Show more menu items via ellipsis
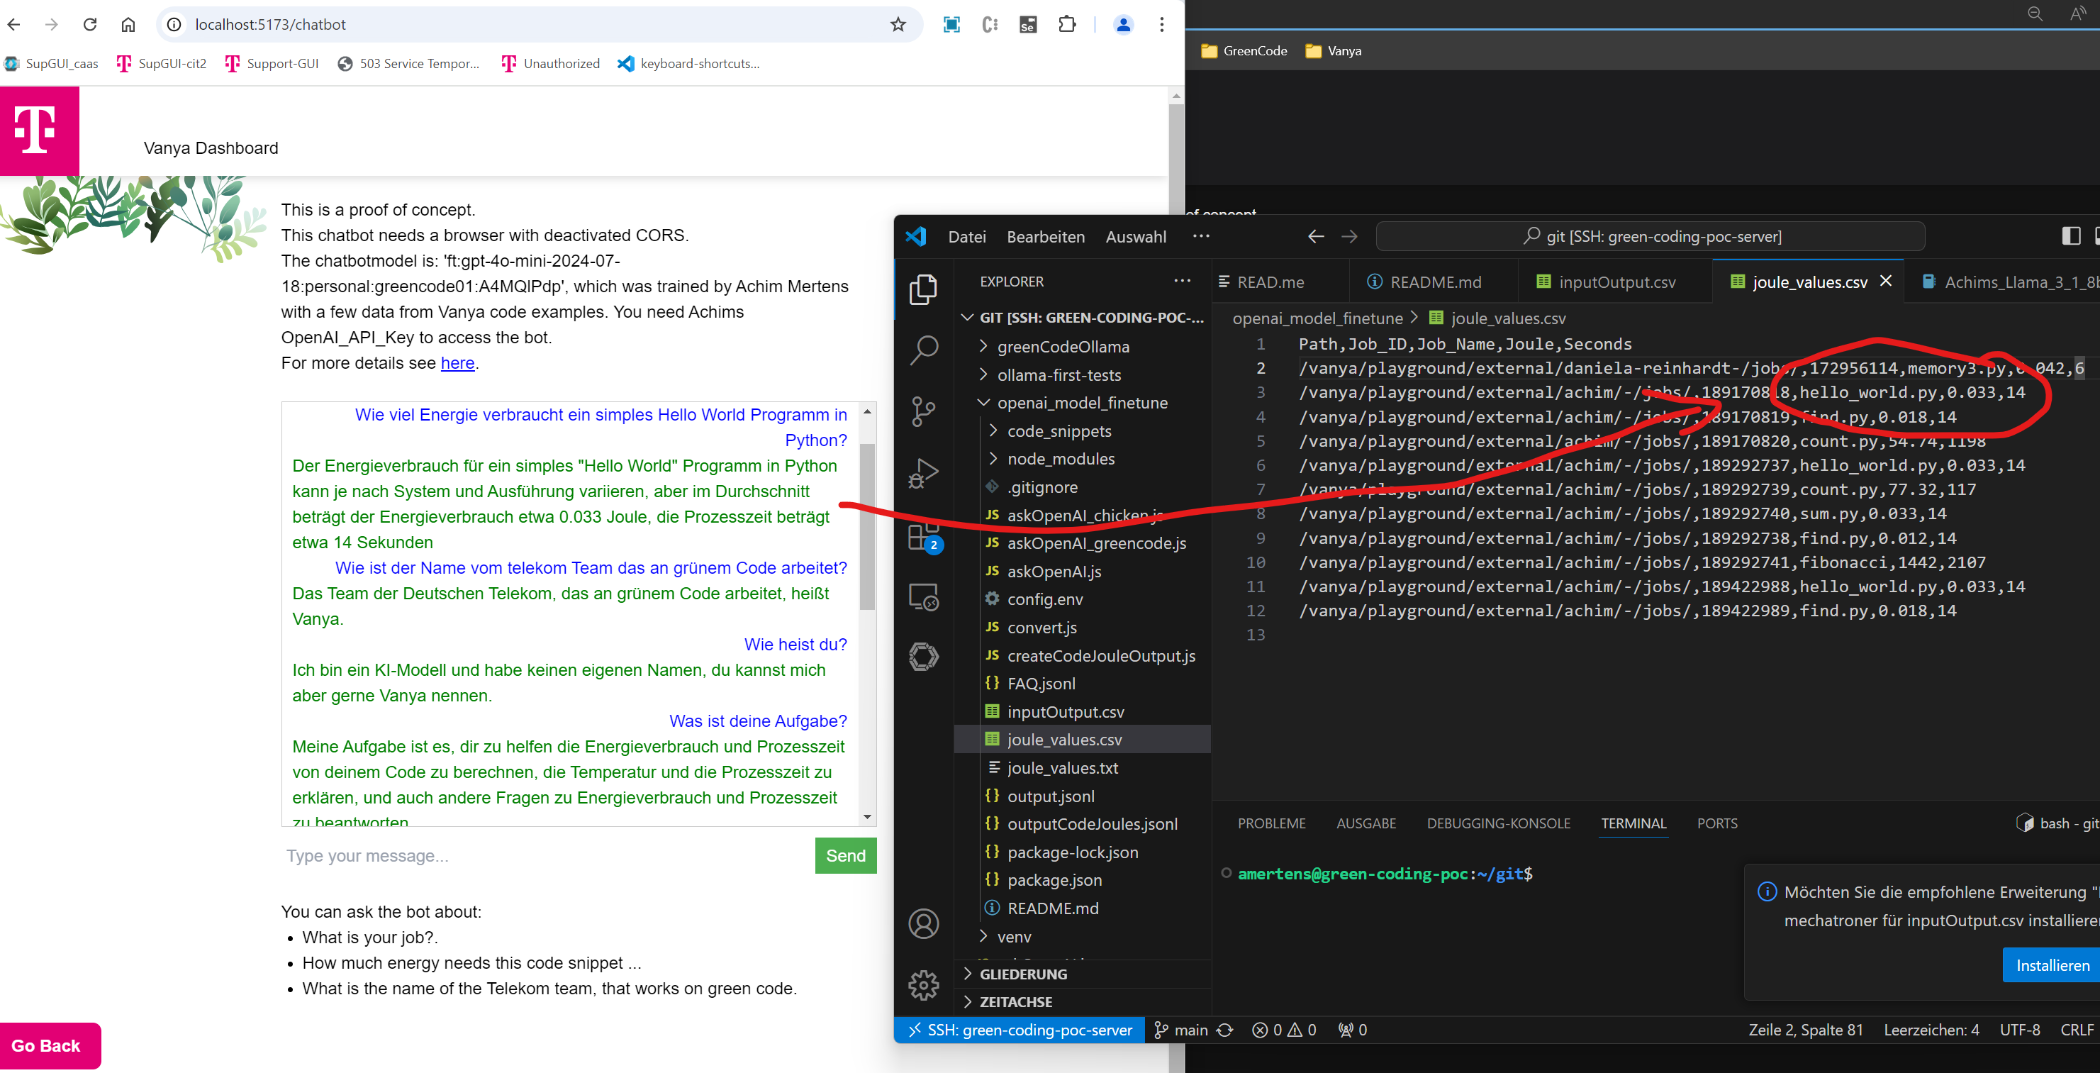The width and height of the screenshot is (2100, 1073). (x=1201, y=236)
